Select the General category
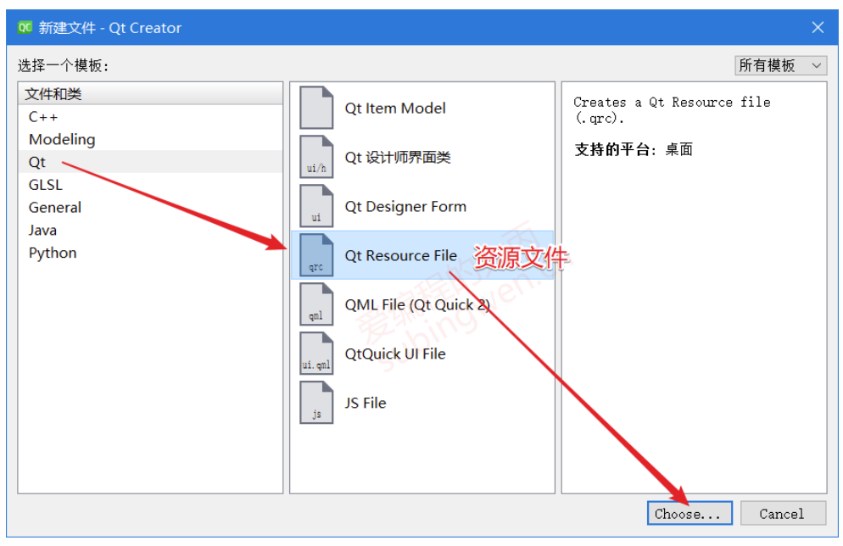This screenshot has width=843, height=546. [150, 208]
